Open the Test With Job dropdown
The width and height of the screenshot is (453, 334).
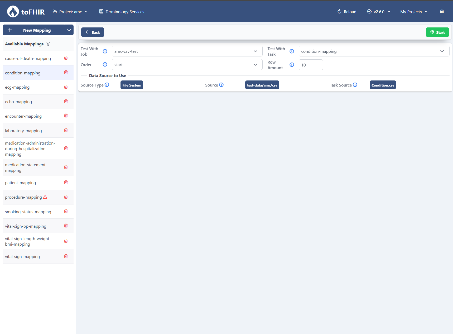tap(187, 51)
